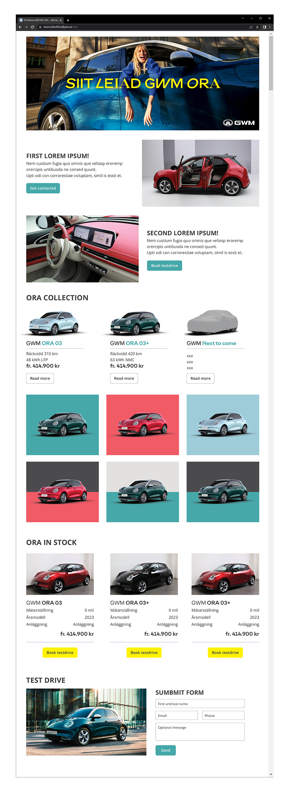Select the red background car color tile
290x798 pixels.
coord(143,425)
